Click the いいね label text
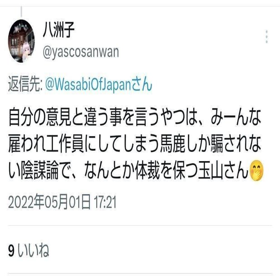This screenshot has height=280, width=280. 33,251
